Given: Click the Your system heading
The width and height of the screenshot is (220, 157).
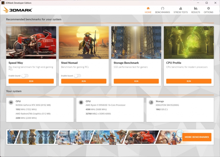Looking at the screenshot, I should [x=14, y=91].
